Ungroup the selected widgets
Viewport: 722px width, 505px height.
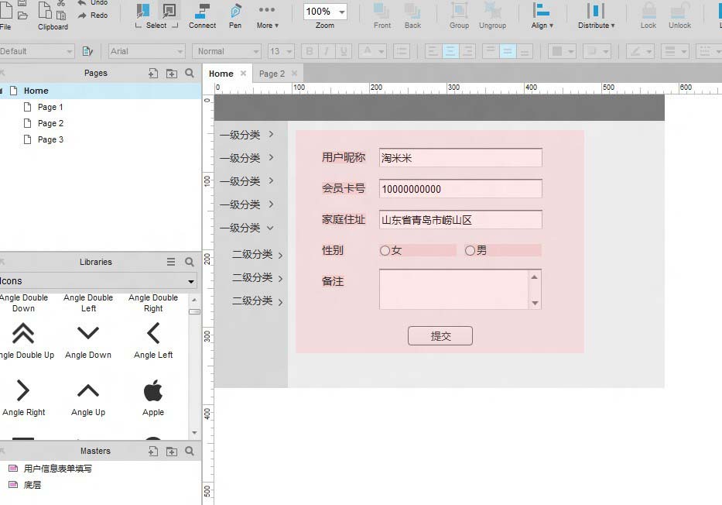492,16
